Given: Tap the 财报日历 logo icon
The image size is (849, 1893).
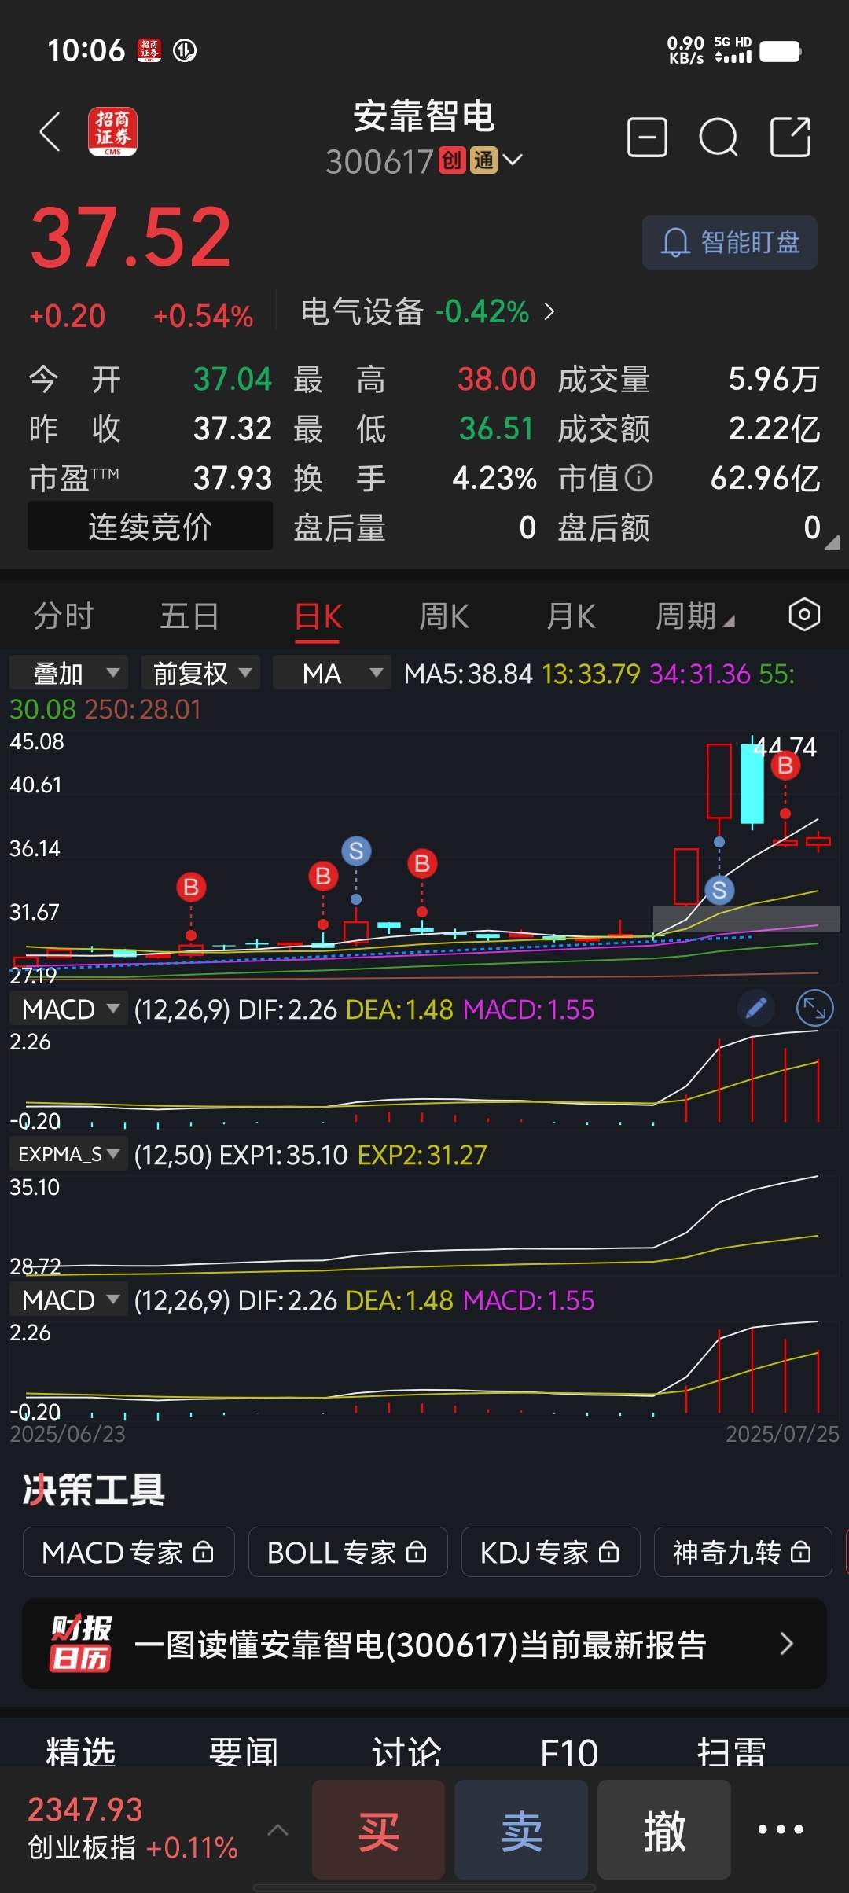Looking at the screenshot, I should (x=81, y=1643).
